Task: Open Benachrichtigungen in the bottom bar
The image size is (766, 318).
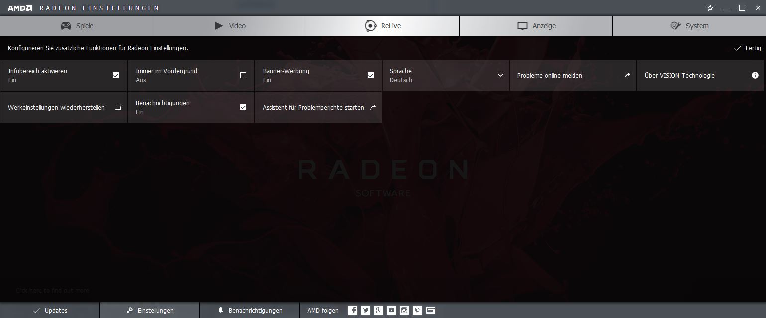Action: pyautogui.click(x=250, y=310)
